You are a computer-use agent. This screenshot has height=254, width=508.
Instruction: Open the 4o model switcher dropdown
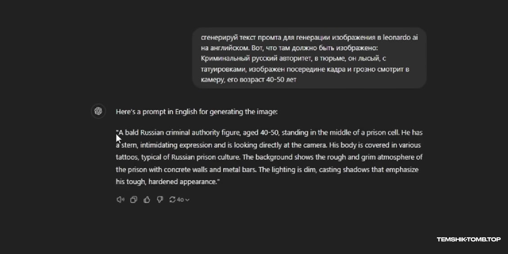(x=183, y=200)
